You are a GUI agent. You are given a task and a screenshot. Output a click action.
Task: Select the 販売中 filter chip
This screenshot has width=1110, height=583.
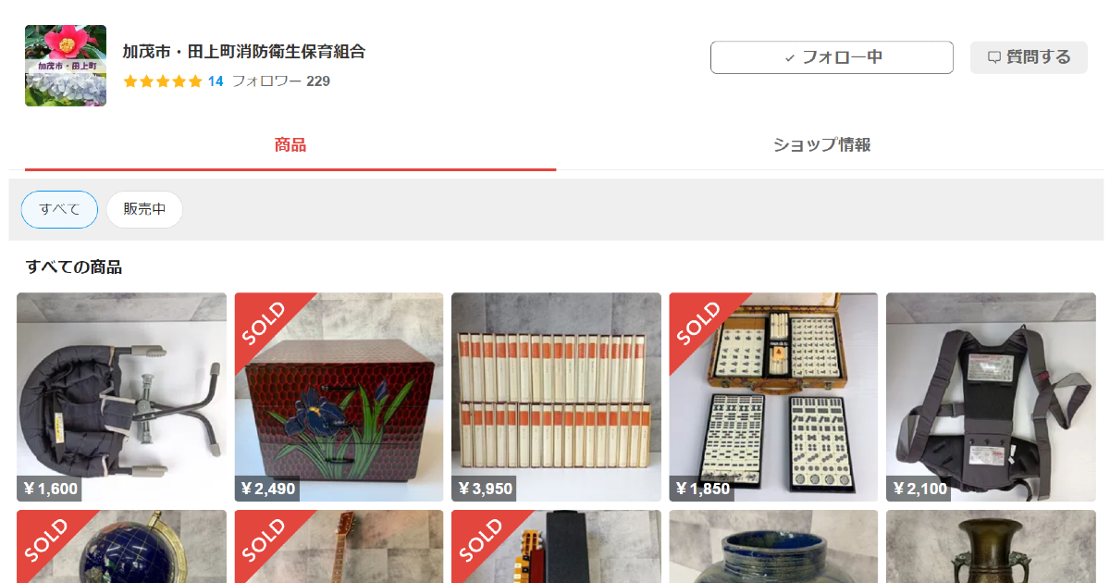click(144, 209)
